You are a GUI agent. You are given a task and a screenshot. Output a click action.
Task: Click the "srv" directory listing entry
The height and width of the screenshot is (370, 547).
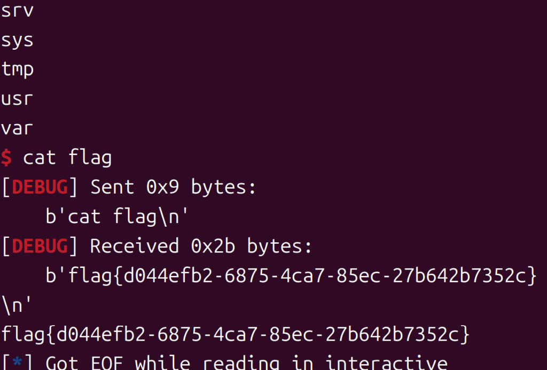click(17, 11)
